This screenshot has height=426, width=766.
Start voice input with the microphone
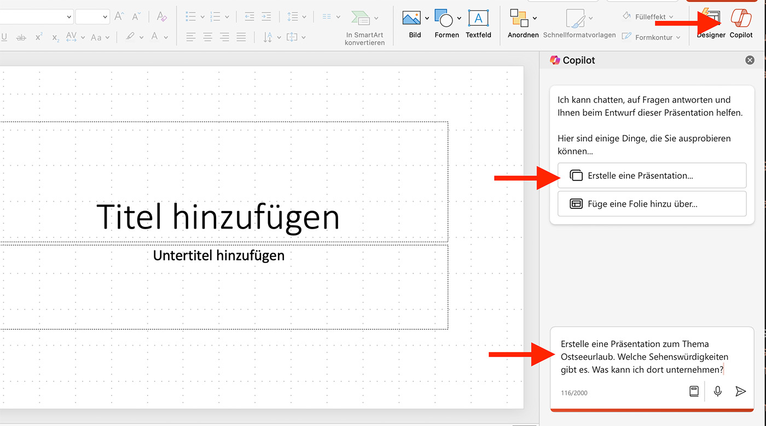point(718,391)
